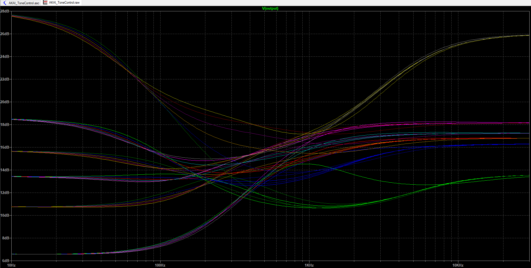Click the 100Hz frequency axis label
Viewport: 531px width, 268px height.
click(160, 265)
